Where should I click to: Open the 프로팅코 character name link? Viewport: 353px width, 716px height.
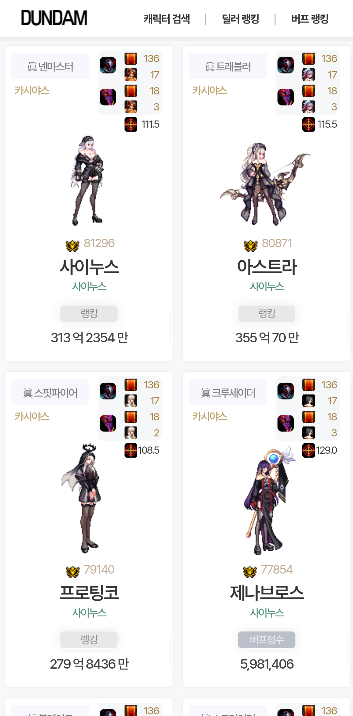[x=89, y=593]
